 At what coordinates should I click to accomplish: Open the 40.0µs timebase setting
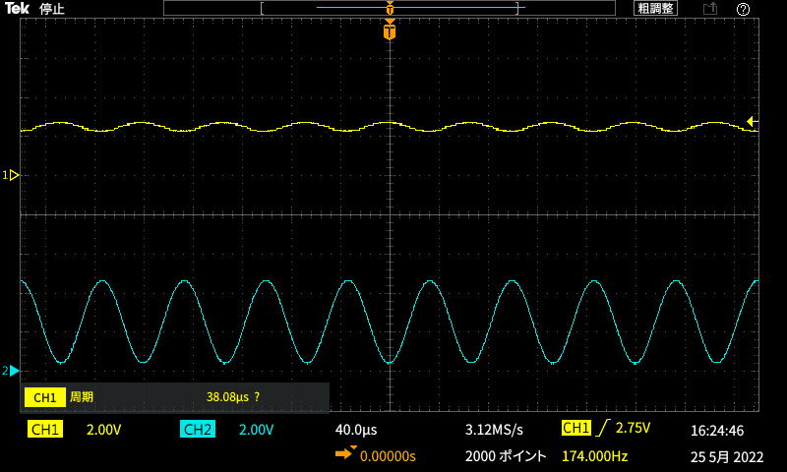point(356,430)
